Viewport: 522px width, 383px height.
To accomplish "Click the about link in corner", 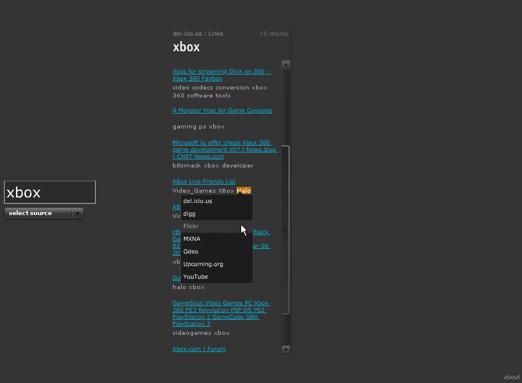I will click(512, 377).
